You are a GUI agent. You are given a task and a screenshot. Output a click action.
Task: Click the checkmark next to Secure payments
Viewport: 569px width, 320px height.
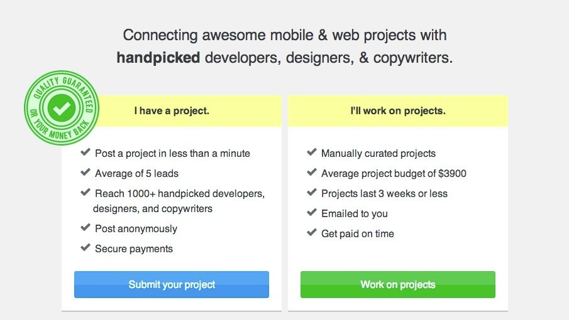point(86,248)
